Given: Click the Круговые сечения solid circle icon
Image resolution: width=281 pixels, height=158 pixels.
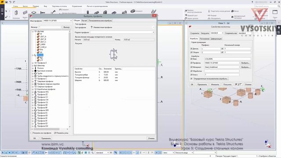Looking at the screenshot, I should point(36,71).
